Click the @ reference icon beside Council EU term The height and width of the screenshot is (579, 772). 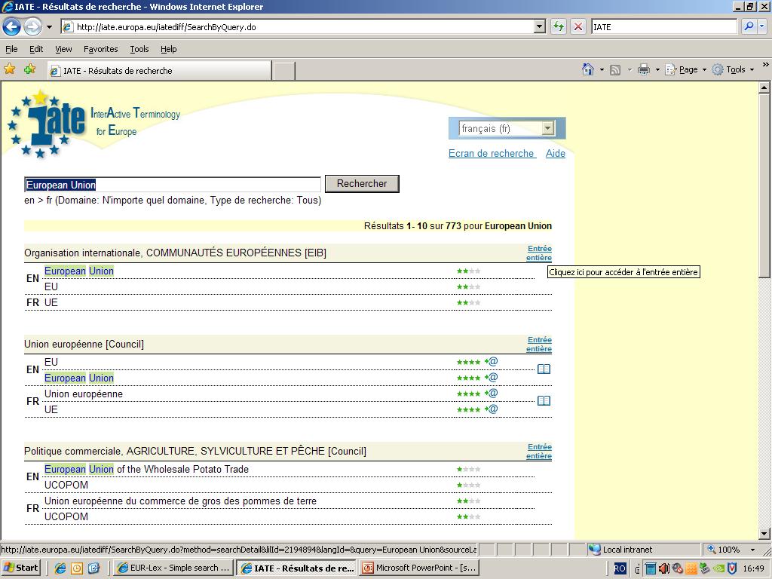pos(493,361)
